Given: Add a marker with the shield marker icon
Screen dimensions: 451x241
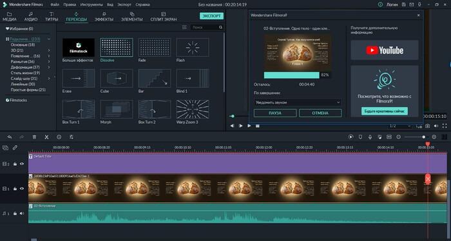Looking at the screenshot, I should [x=360, y=137].
